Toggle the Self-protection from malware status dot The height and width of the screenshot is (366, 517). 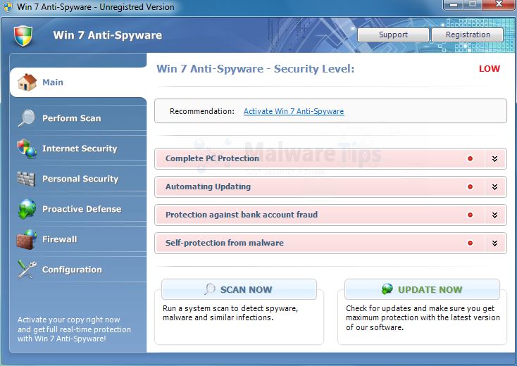[x=470, y=243]
